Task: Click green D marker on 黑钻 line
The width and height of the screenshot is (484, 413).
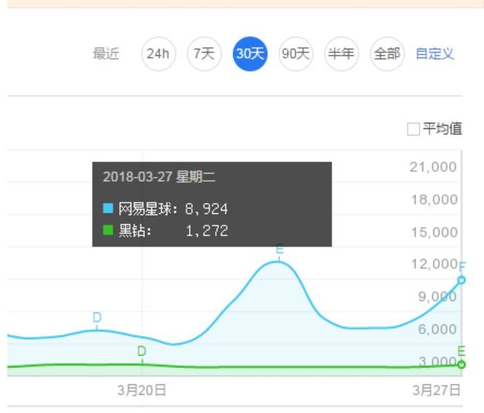Action: (142, 351)
